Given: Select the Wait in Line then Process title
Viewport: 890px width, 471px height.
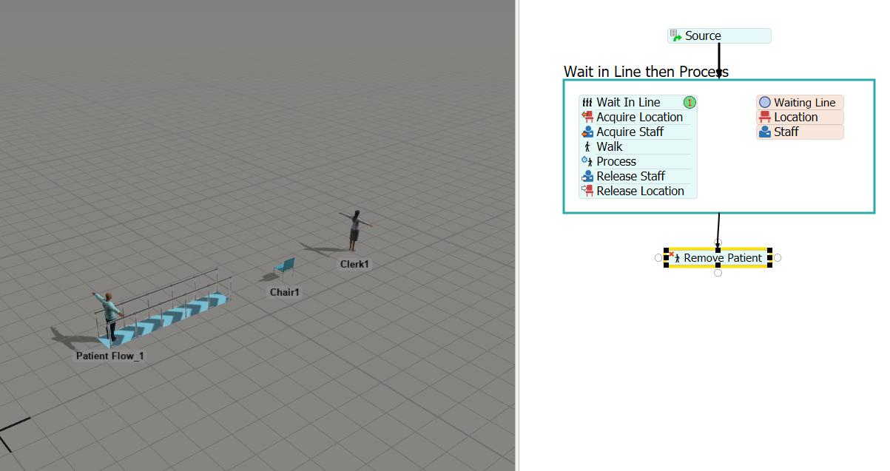Looking at the screenshot, I should tap(646, 72).
